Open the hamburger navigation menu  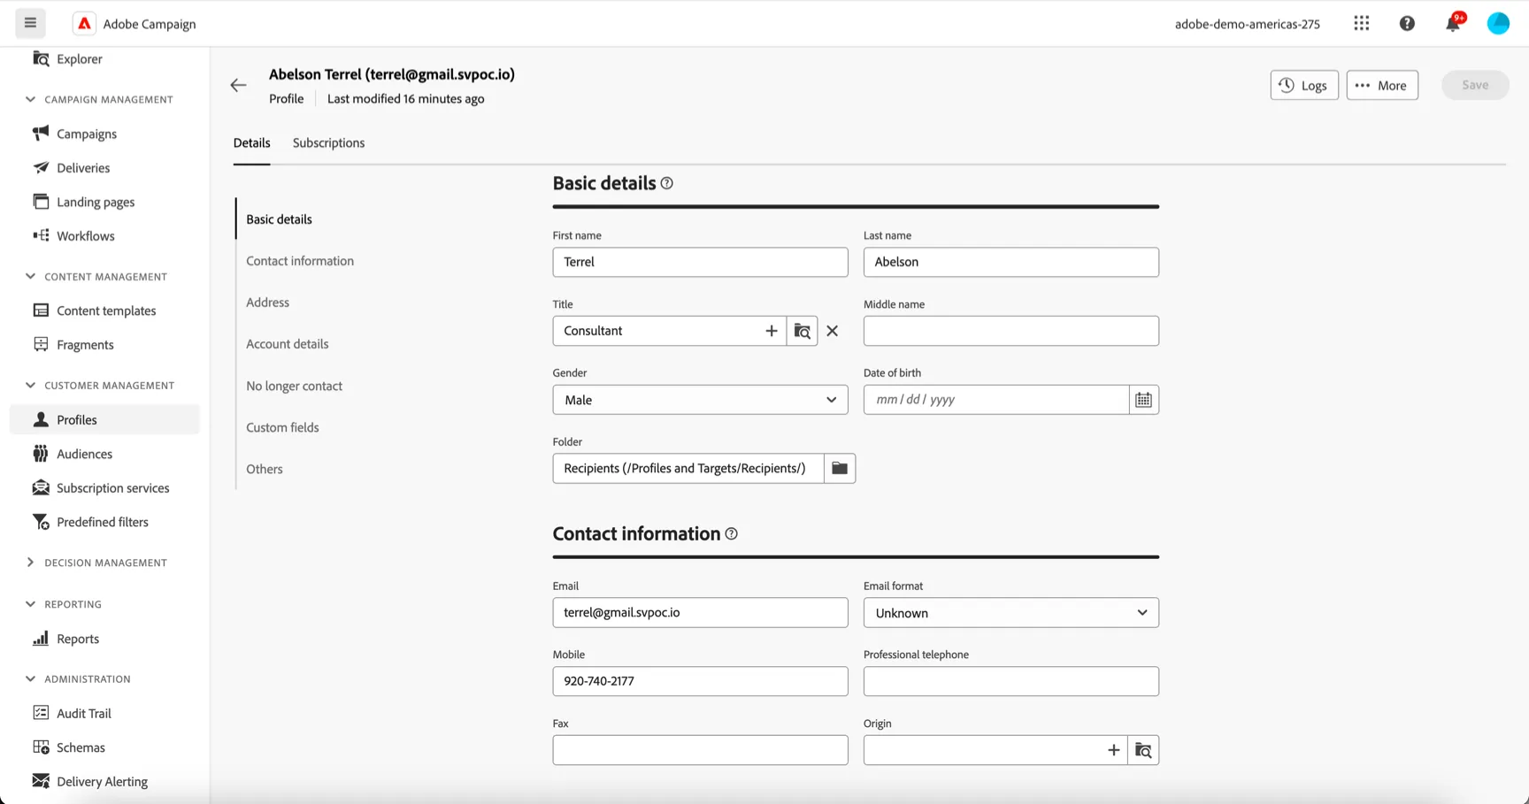30,23
